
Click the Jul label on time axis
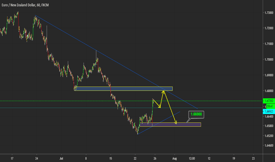pyautogui.click(x=61, y=158)
